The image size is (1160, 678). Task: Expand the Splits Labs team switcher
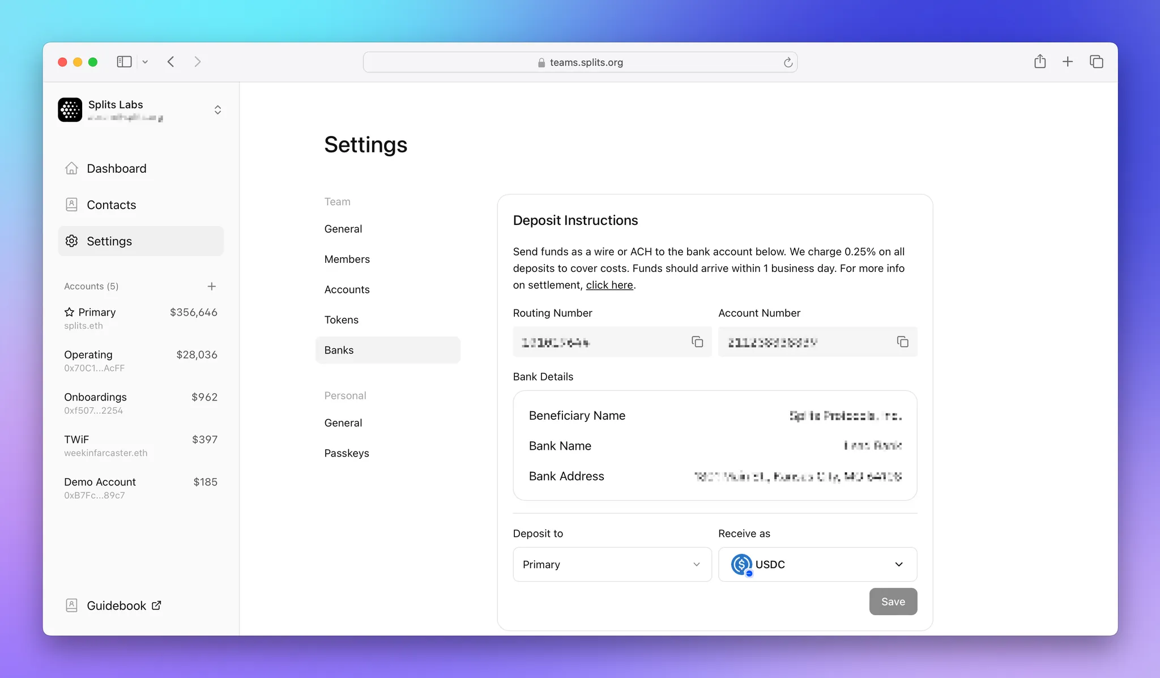click(217, 110)
